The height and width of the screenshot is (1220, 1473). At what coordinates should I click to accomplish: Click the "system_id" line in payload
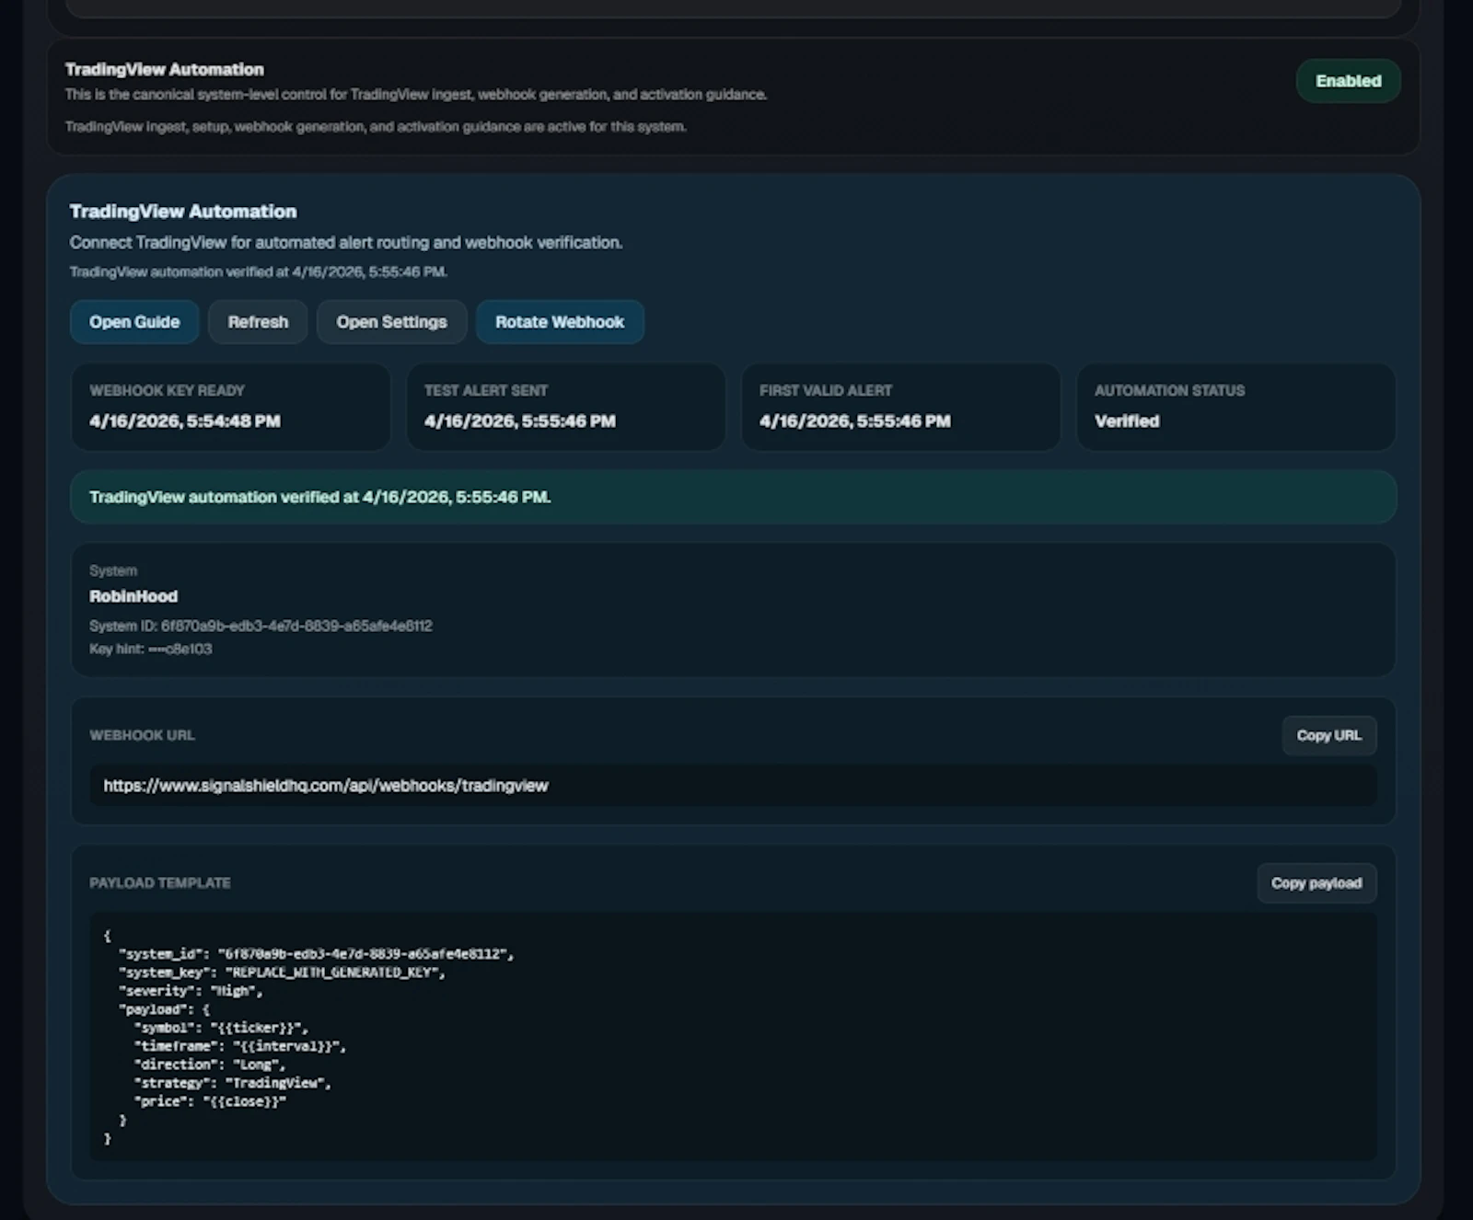316,954
